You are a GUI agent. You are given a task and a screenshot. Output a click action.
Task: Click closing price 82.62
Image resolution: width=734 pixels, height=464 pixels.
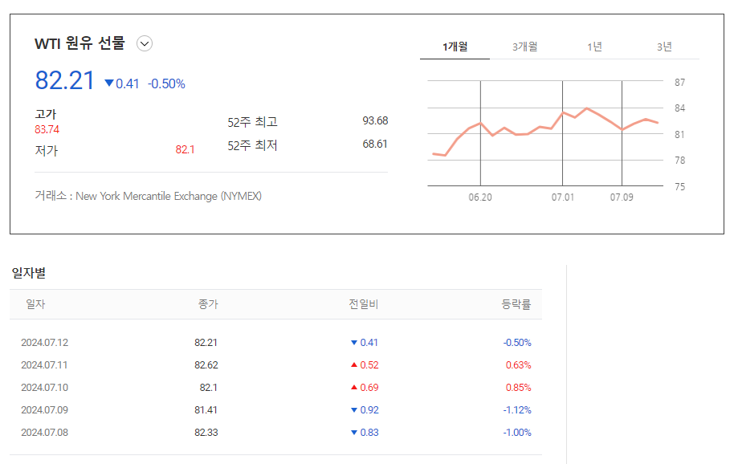click(x=206, y=365)
